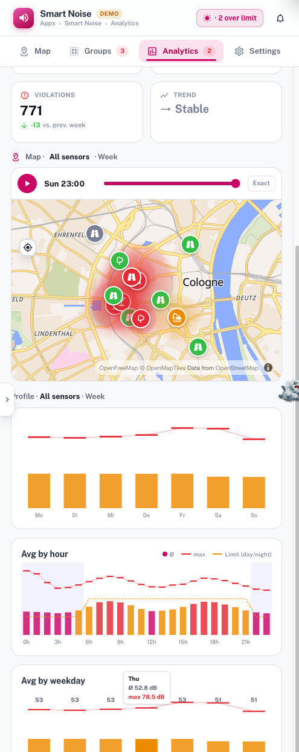Select the red tree sensor marker
The image size is (299, 752).
[x=141, y=318]
